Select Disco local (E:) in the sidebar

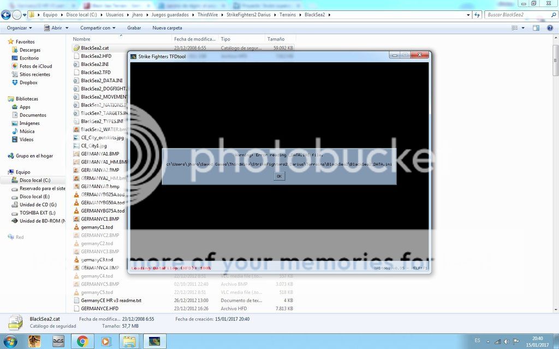point(34,196)
